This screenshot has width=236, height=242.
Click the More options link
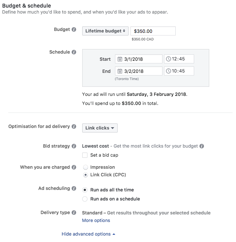coord(96,220)
